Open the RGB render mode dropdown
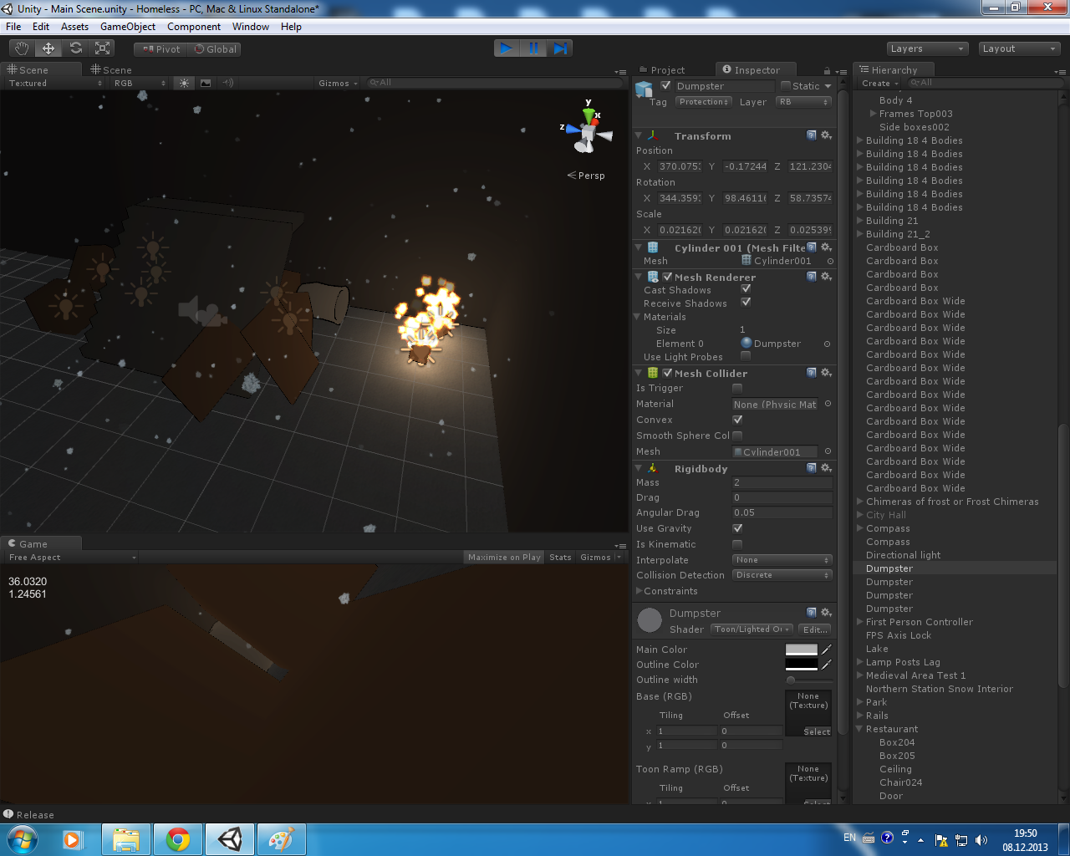 140,83
